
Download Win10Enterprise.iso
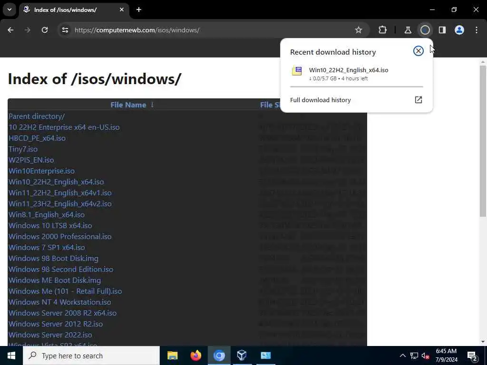(x=42, y=171)
